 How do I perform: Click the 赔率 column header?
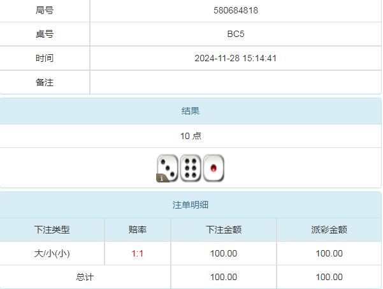138,230
